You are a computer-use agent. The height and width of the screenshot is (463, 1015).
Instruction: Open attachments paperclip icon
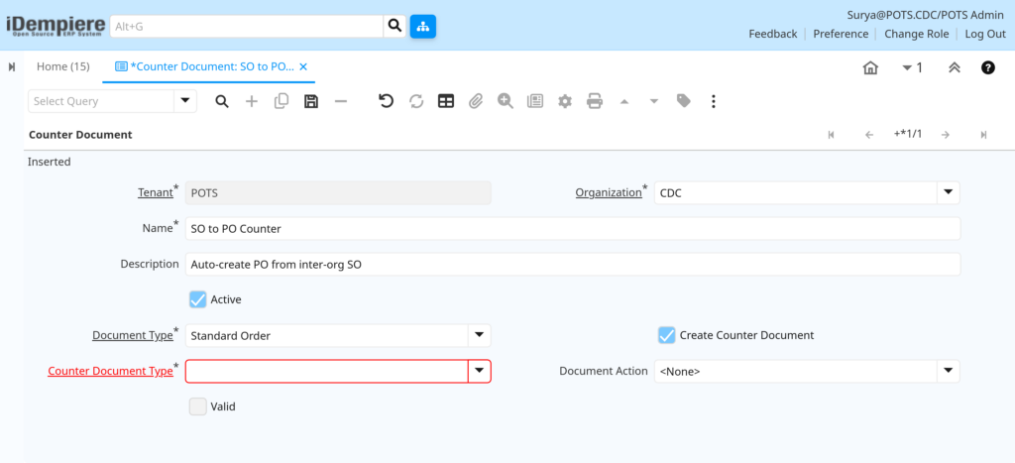[x=476, y=102]
